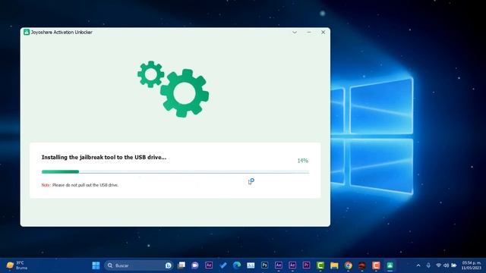The height and width of the screenshot is (273, 486).
Task: Open the After Effects icon next to Chat
Action: 209,265
